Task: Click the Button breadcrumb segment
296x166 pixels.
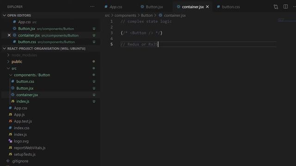Action: pyautogui.click(x=147, y=15)
